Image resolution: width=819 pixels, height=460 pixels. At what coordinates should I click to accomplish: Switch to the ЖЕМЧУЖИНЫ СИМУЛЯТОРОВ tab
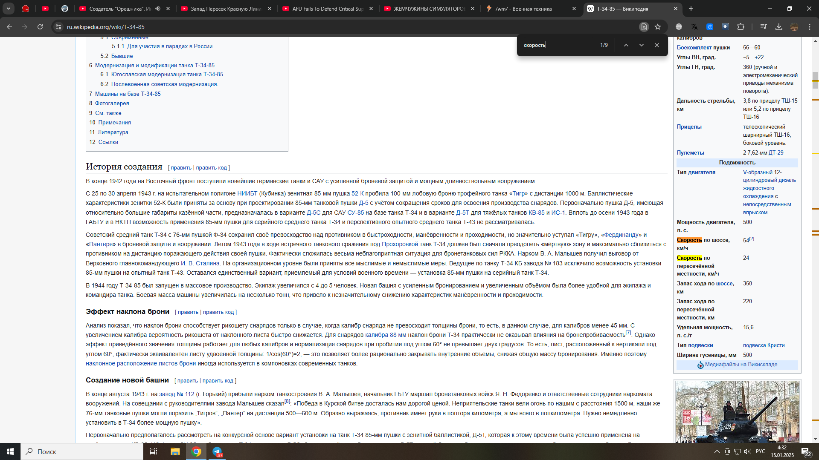pyautogui.click(x=429, y=9)
